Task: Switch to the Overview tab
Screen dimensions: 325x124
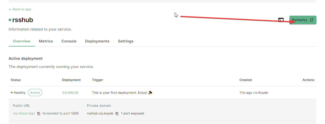Action: [22, 41]
